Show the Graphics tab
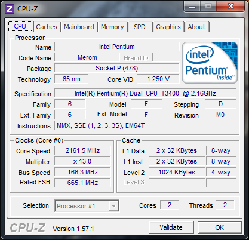This screenshot has width=249, height=240. [x=168, y=27]
